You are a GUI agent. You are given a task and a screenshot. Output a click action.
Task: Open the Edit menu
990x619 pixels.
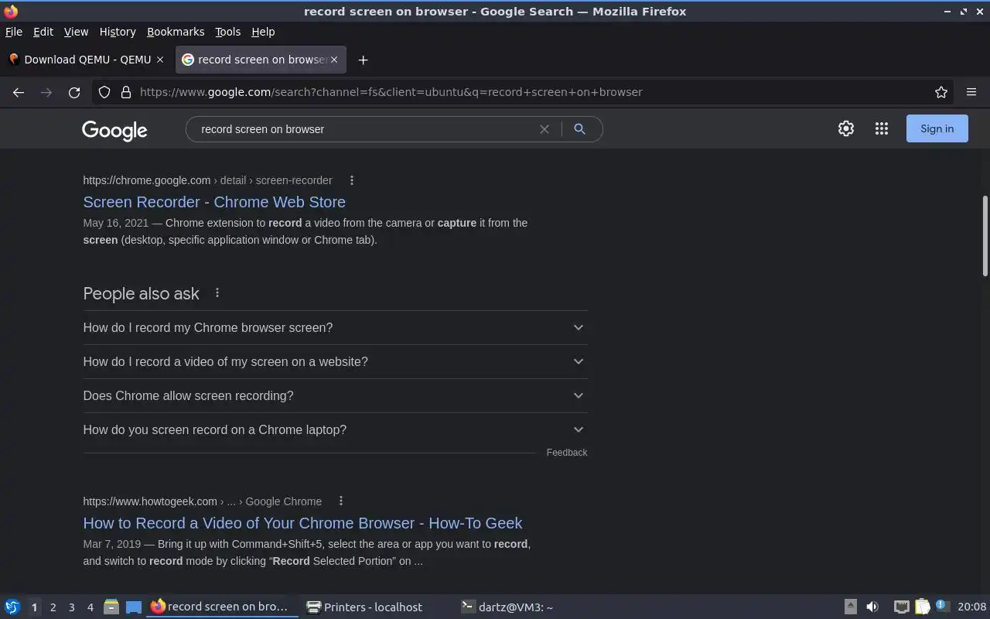(43, 32)
